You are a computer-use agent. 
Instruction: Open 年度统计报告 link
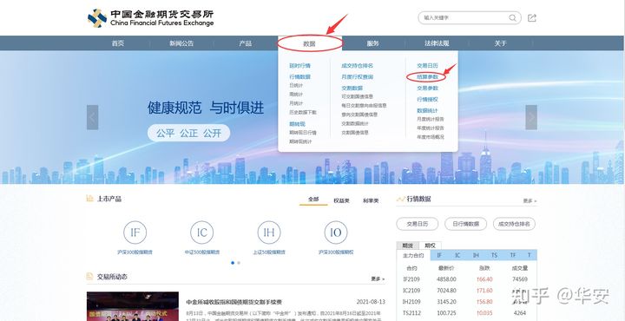click(431, 128)
